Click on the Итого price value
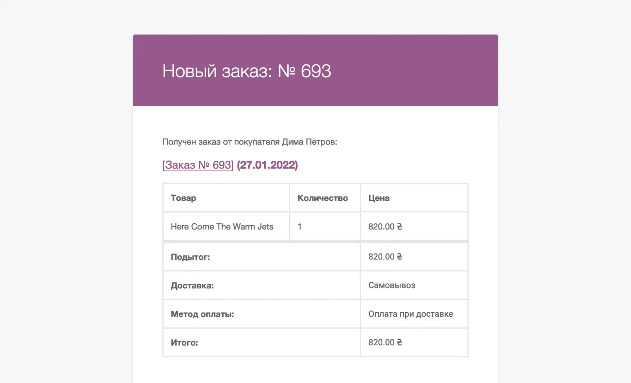 [385, 342]
